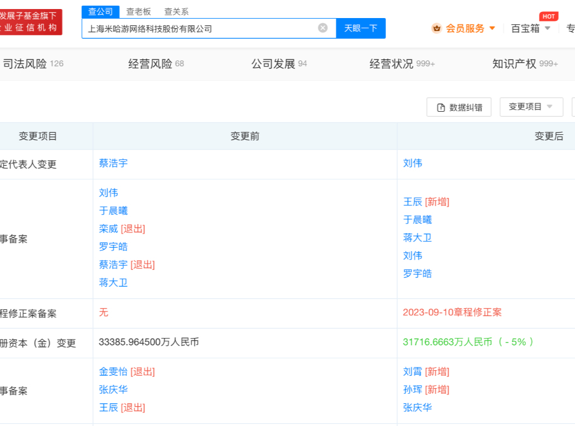This screenshot has width=575, height=426.
Task: Open the 百宝箱 dropdown menu
Action: point(530,28)
